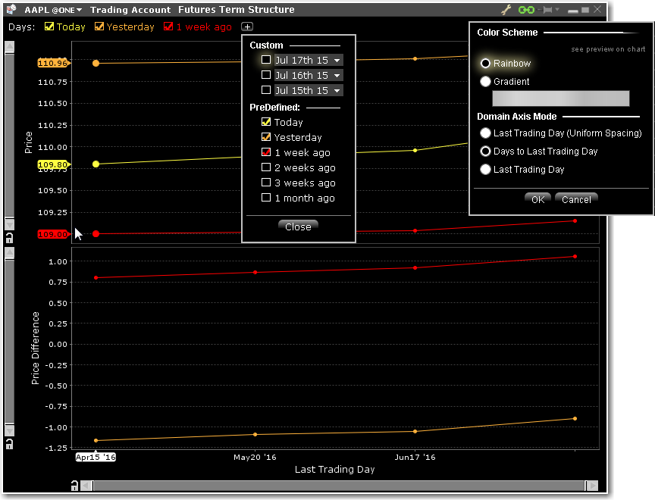Uncheck 1 week ago in the Days header

[x=168, y=27]
